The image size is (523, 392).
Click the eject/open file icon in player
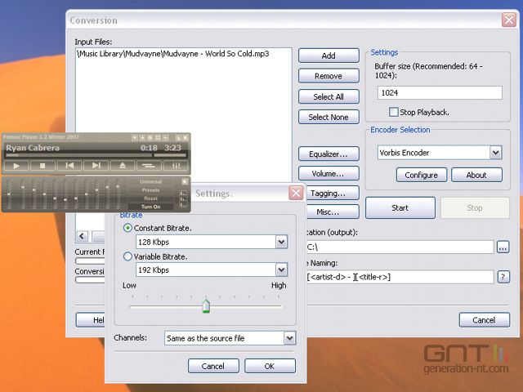click(123, 165)
